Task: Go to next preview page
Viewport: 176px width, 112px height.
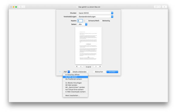Action: click(x=96, y=66)
